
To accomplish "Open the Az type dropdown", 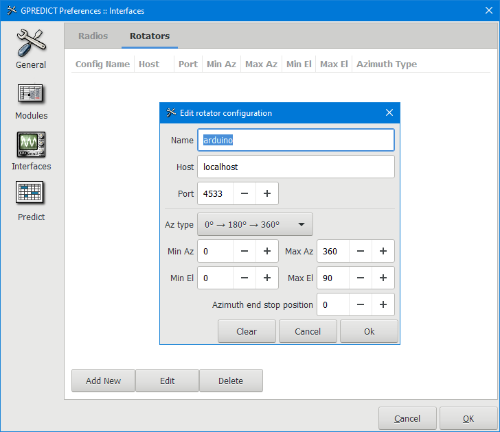I will click(x=255, y=224).
